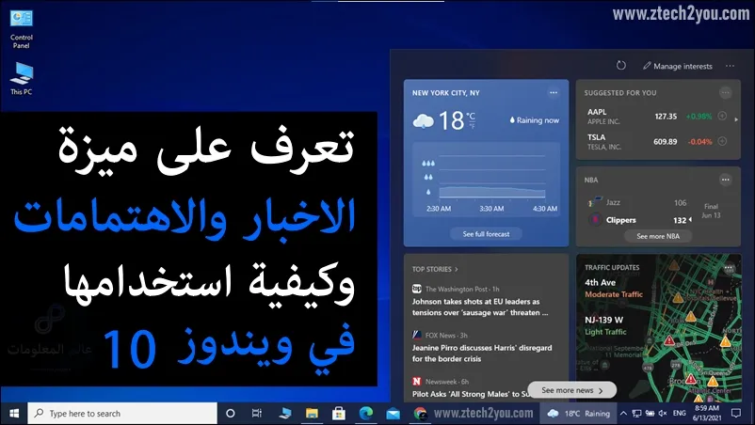Screen dimensions: 755x425
Task: Open the Windows Start menu
Action: click(14, 414)
